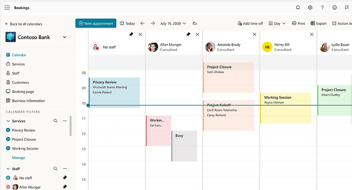This screenshot has width=352, height=190.
Task: Open the Contoso Bank calendar dropdown
Action: 65,37
